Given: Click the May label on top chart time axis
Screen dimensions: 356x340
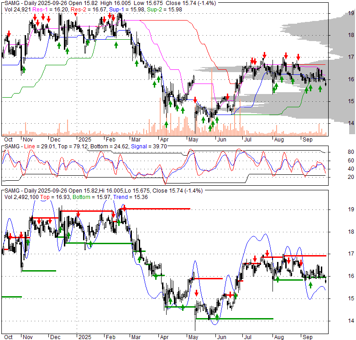Looking at the screenshot, I should pyautogui.click(x=193, y=140).
